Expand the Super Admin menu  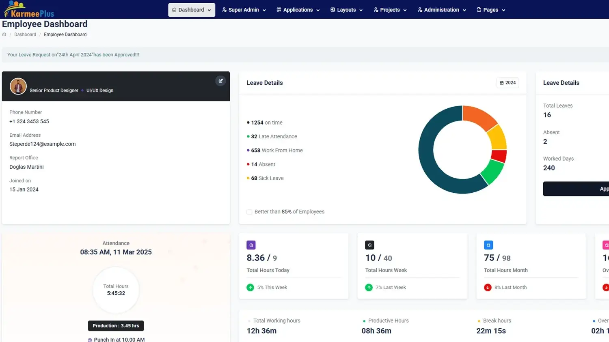244,10
